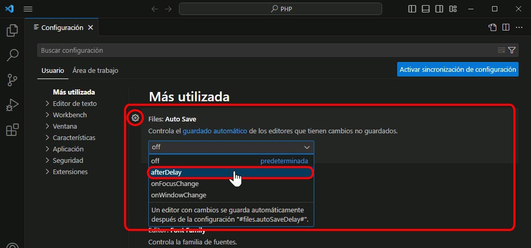
Task: Open settings JSON file icon
Action: click(x=492, y=27)
